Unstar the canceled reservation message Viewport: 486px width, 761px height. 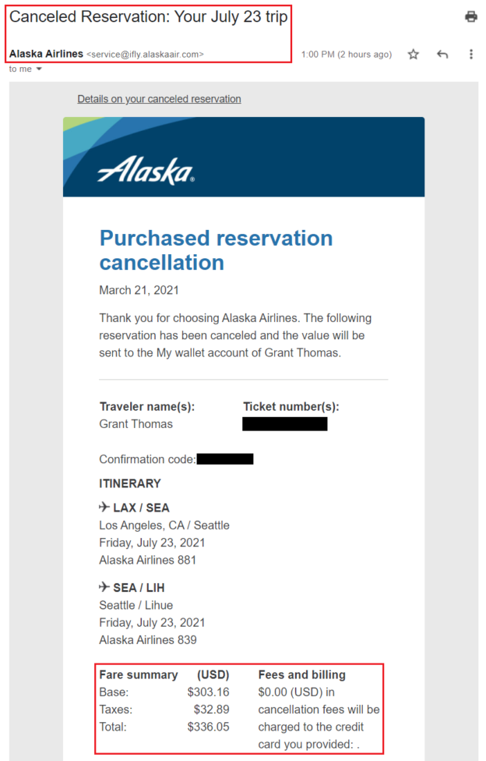pos(414,55)
